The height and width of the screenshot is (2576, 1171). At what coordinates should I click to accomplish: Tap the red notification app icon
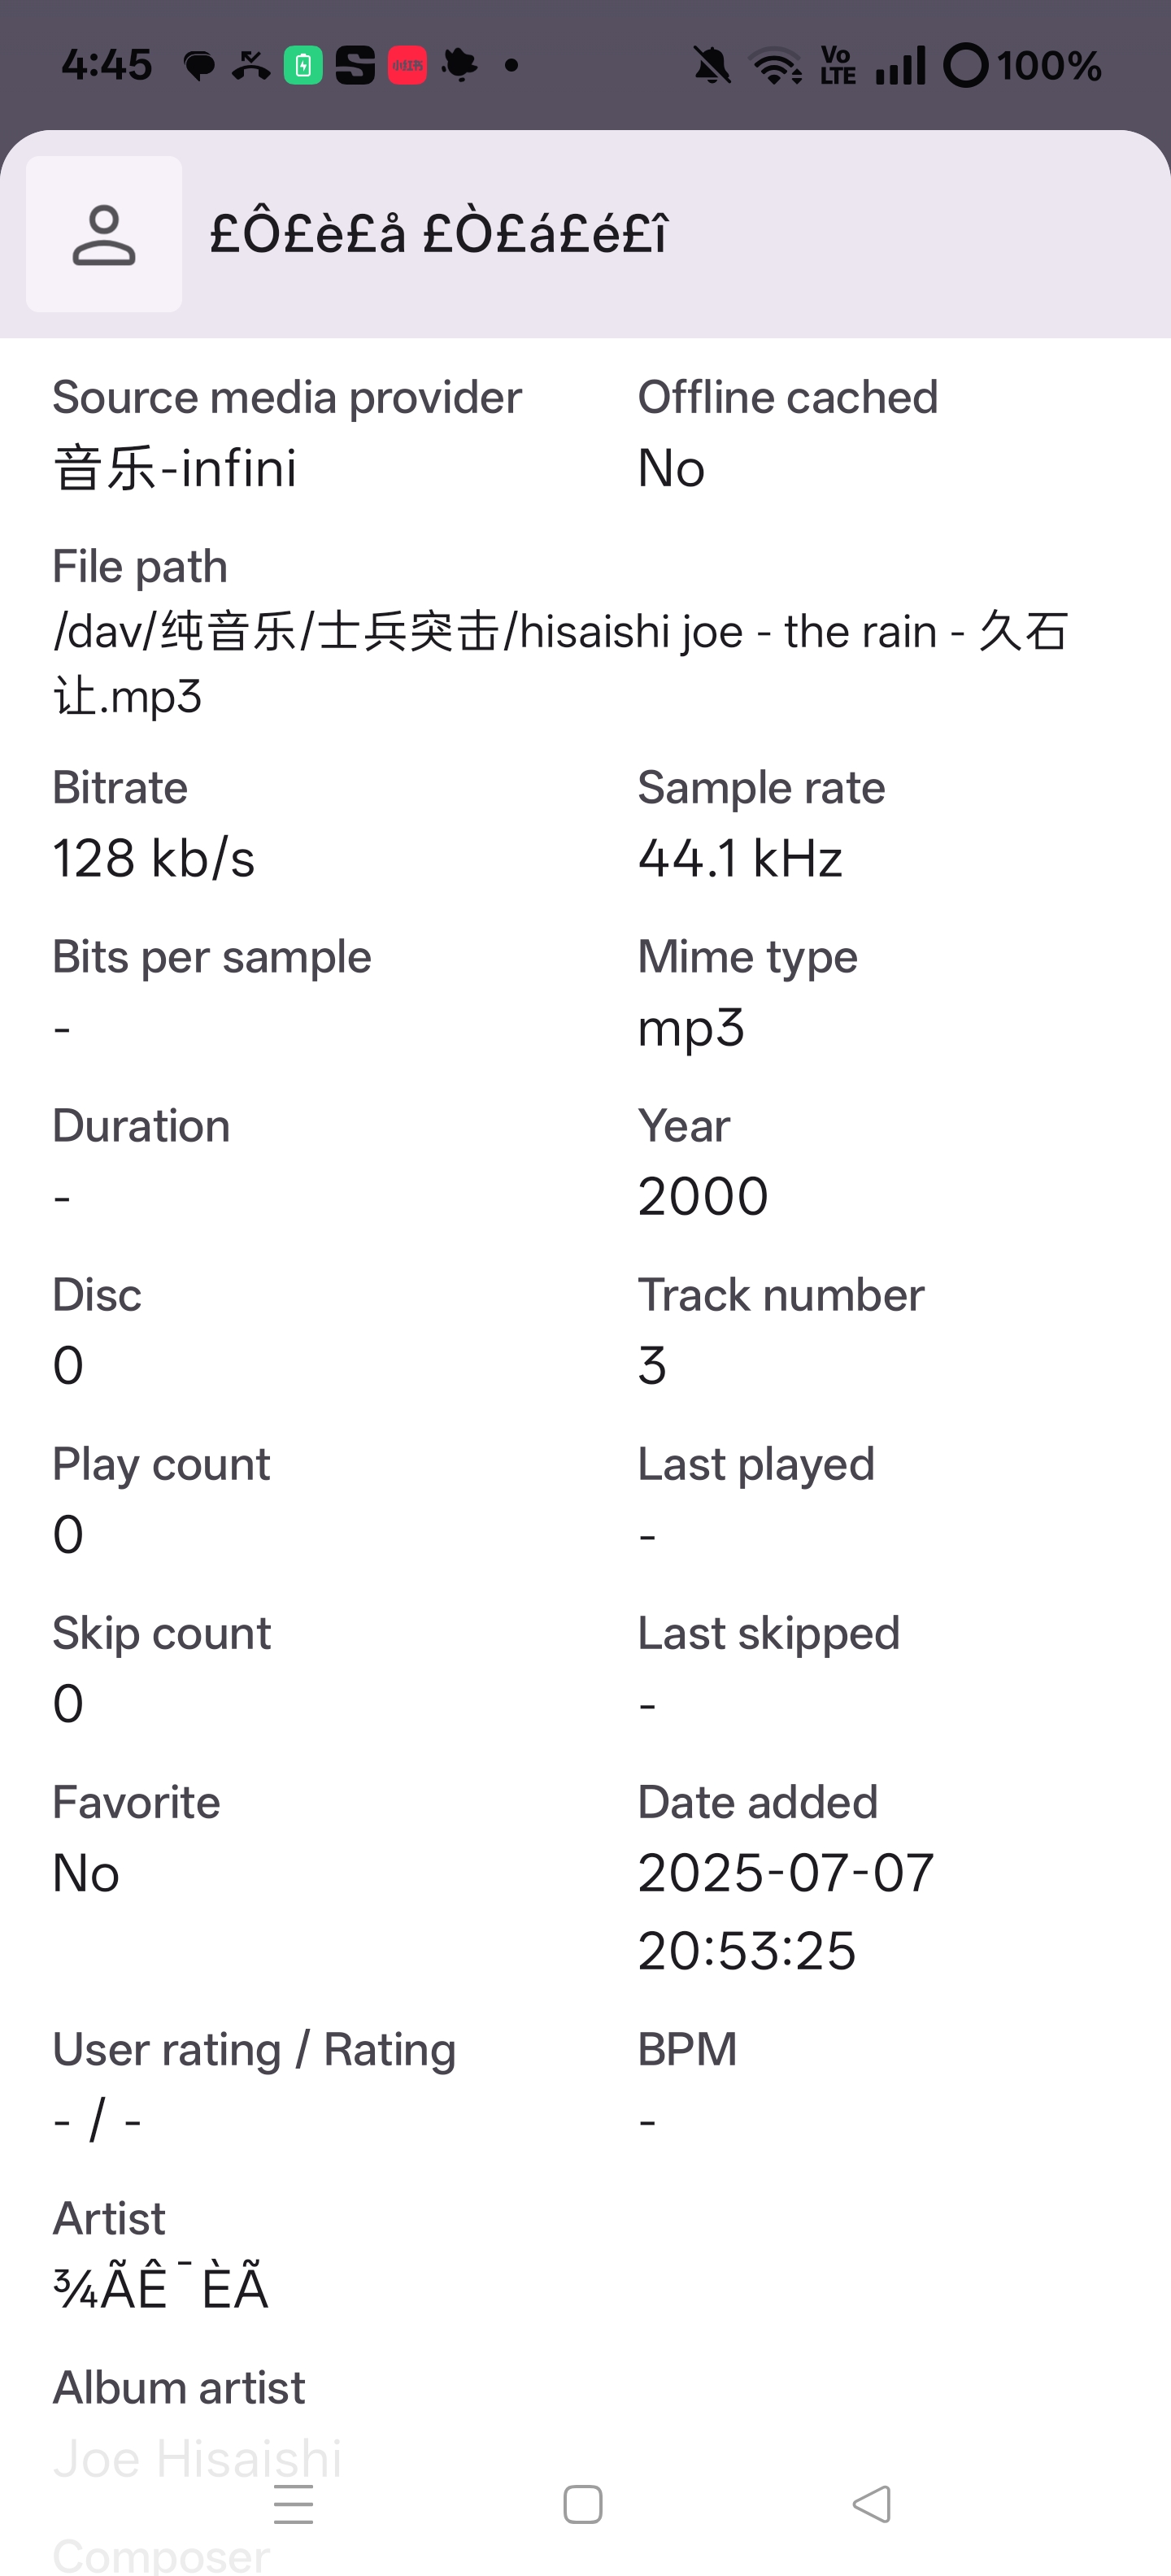[407, 66]
